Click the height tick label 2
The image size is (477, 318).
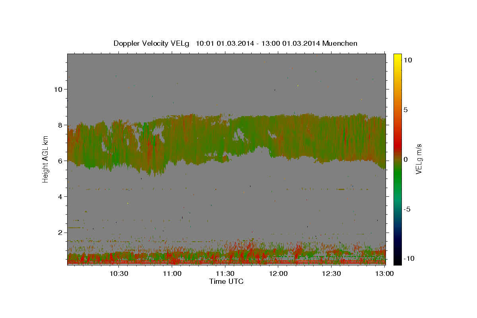point(60,232)
